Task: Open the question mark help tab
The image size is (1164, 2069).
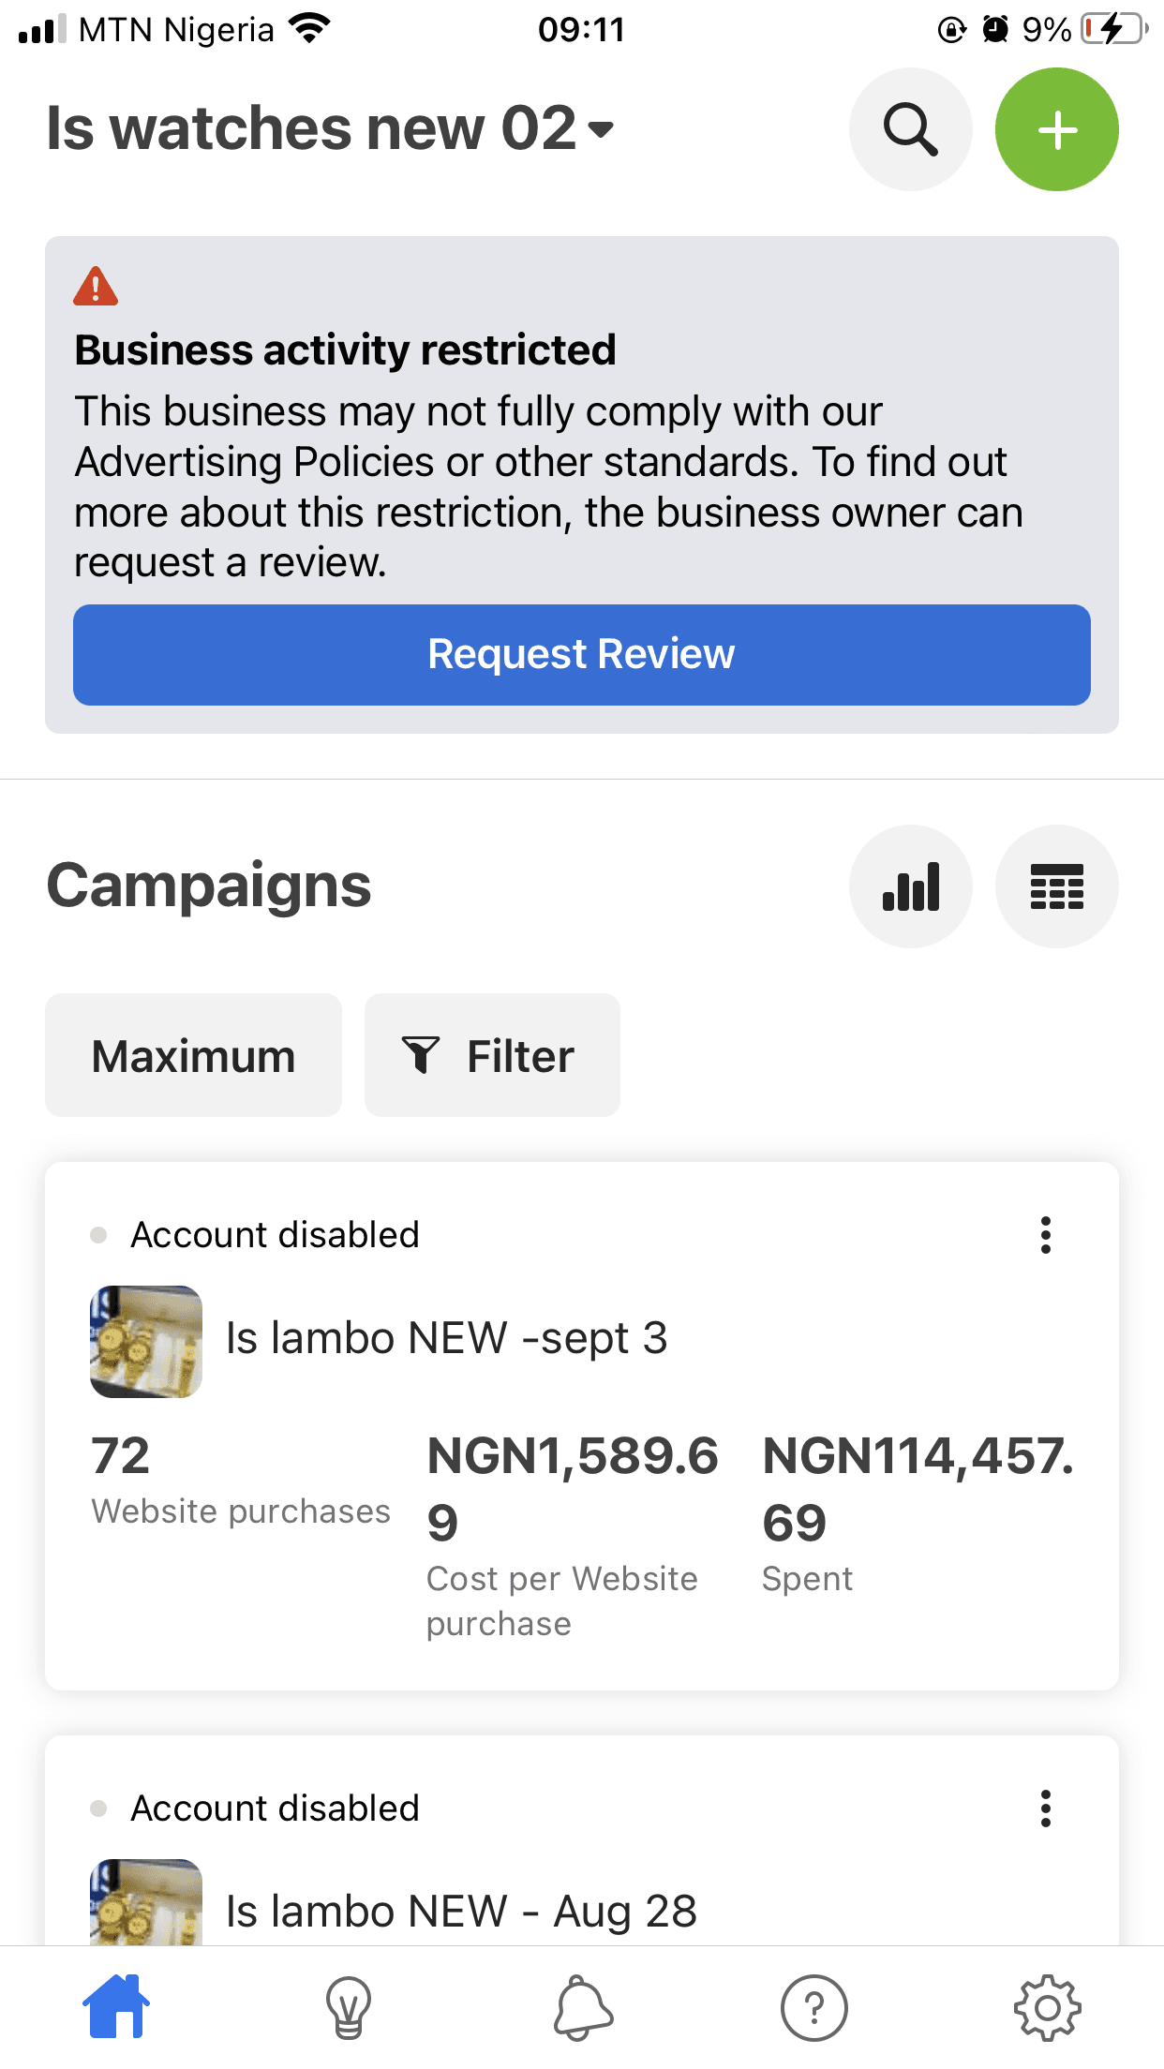Action: click(814, 2008)
